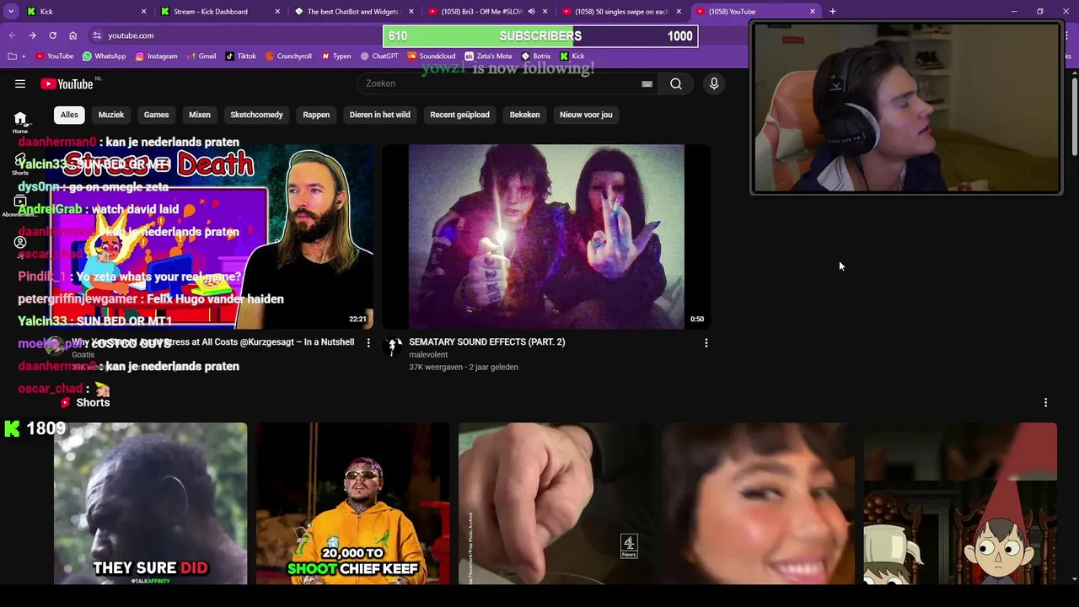Image resolution: width=1079 pixels, height=607 pixels.
Task: Go to Home in YouTube sidebar
Action: pos(20,122)
